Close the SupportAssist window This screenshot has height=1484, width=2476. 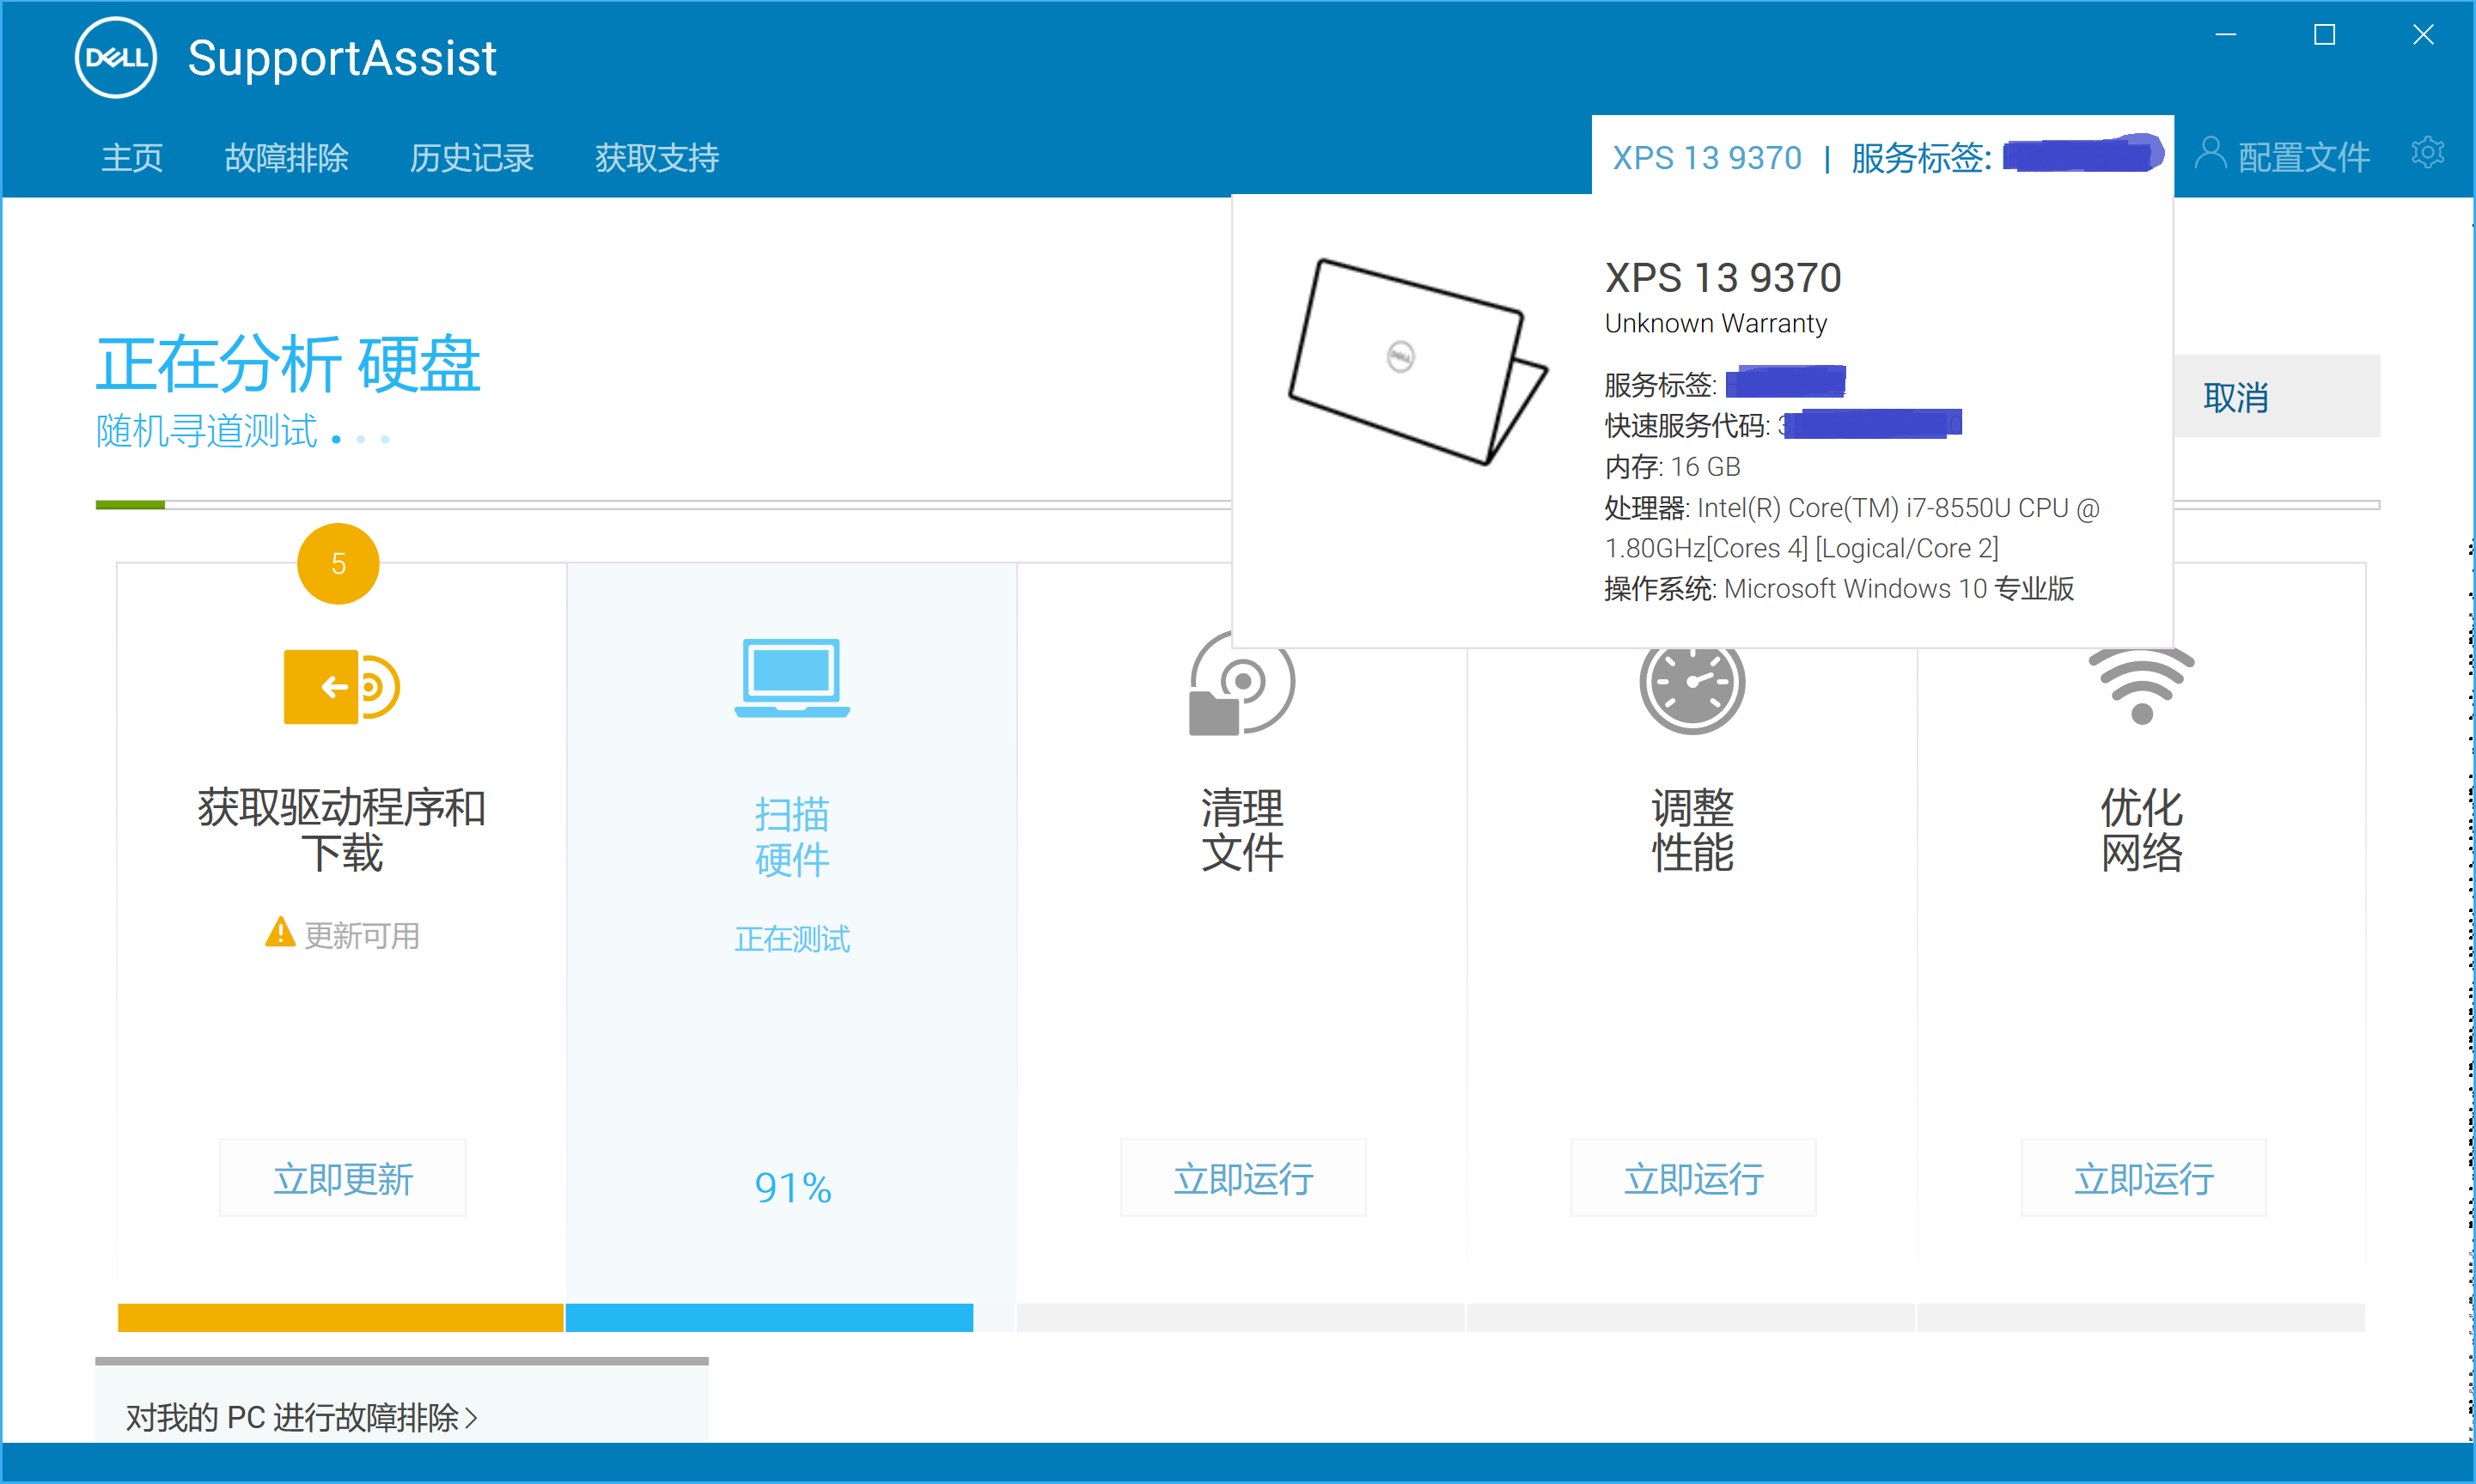click(2422, 35)
